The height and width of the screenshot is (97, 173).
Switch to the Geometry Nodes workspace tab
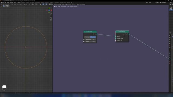[x=63, y=2]
